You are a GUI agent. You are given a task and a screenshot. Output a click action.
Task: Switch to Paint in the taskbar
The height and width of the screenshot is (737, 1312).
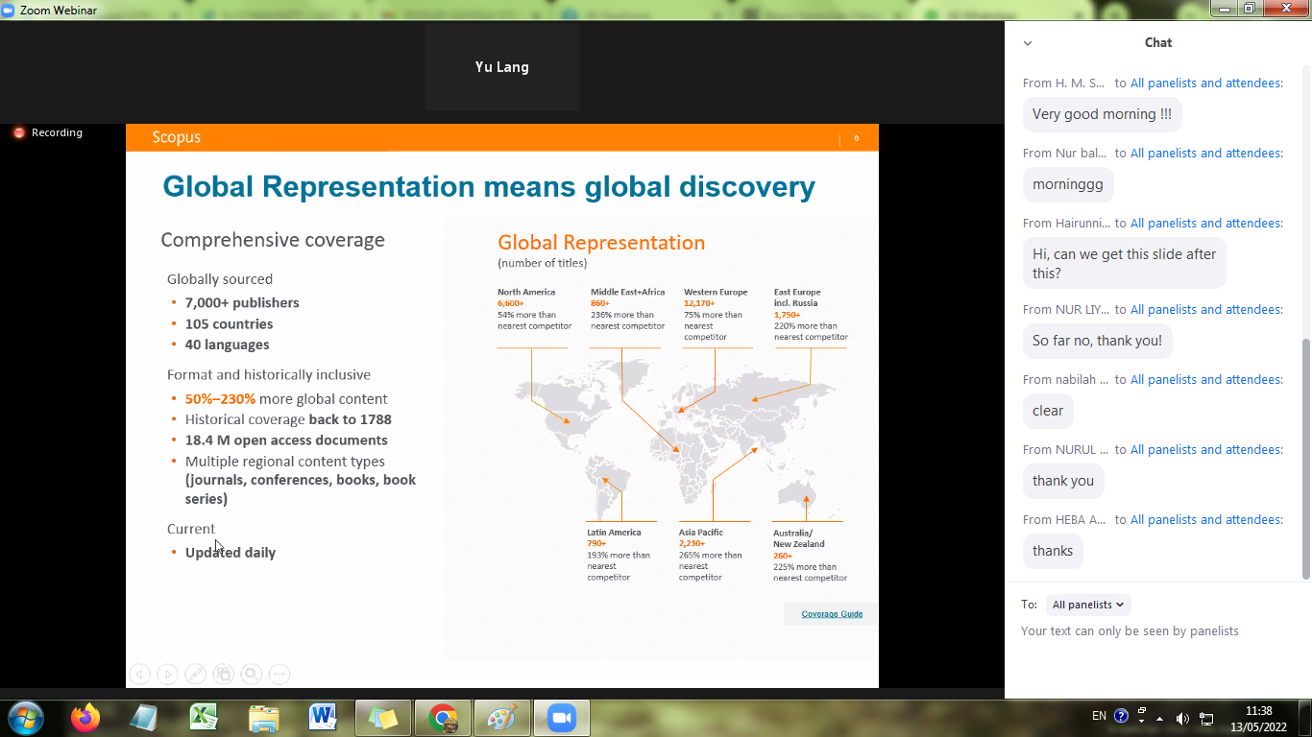pos(502,718)
